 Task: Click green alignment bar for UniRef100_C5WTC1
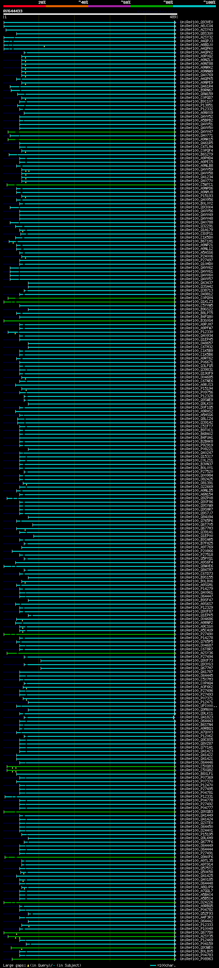[91, 185]
